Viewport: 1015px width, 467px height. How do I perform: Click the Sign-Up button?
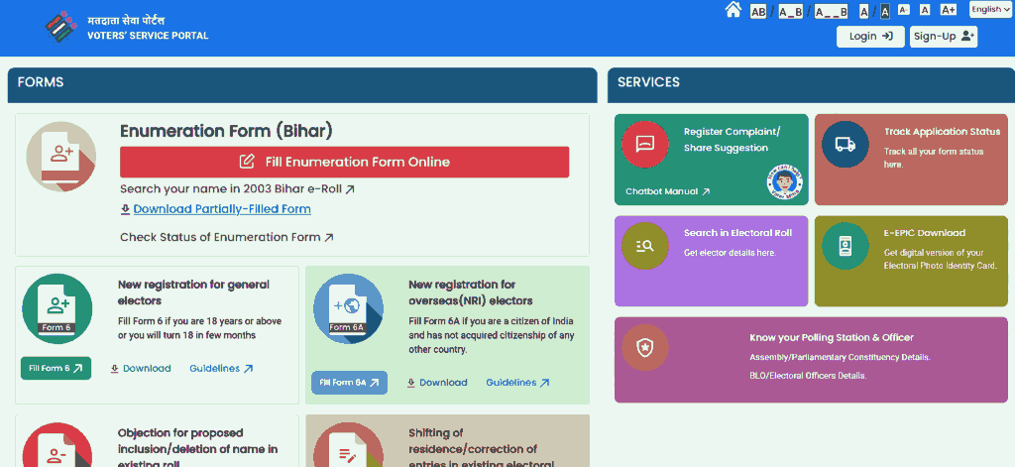click(x=944, y=37)
